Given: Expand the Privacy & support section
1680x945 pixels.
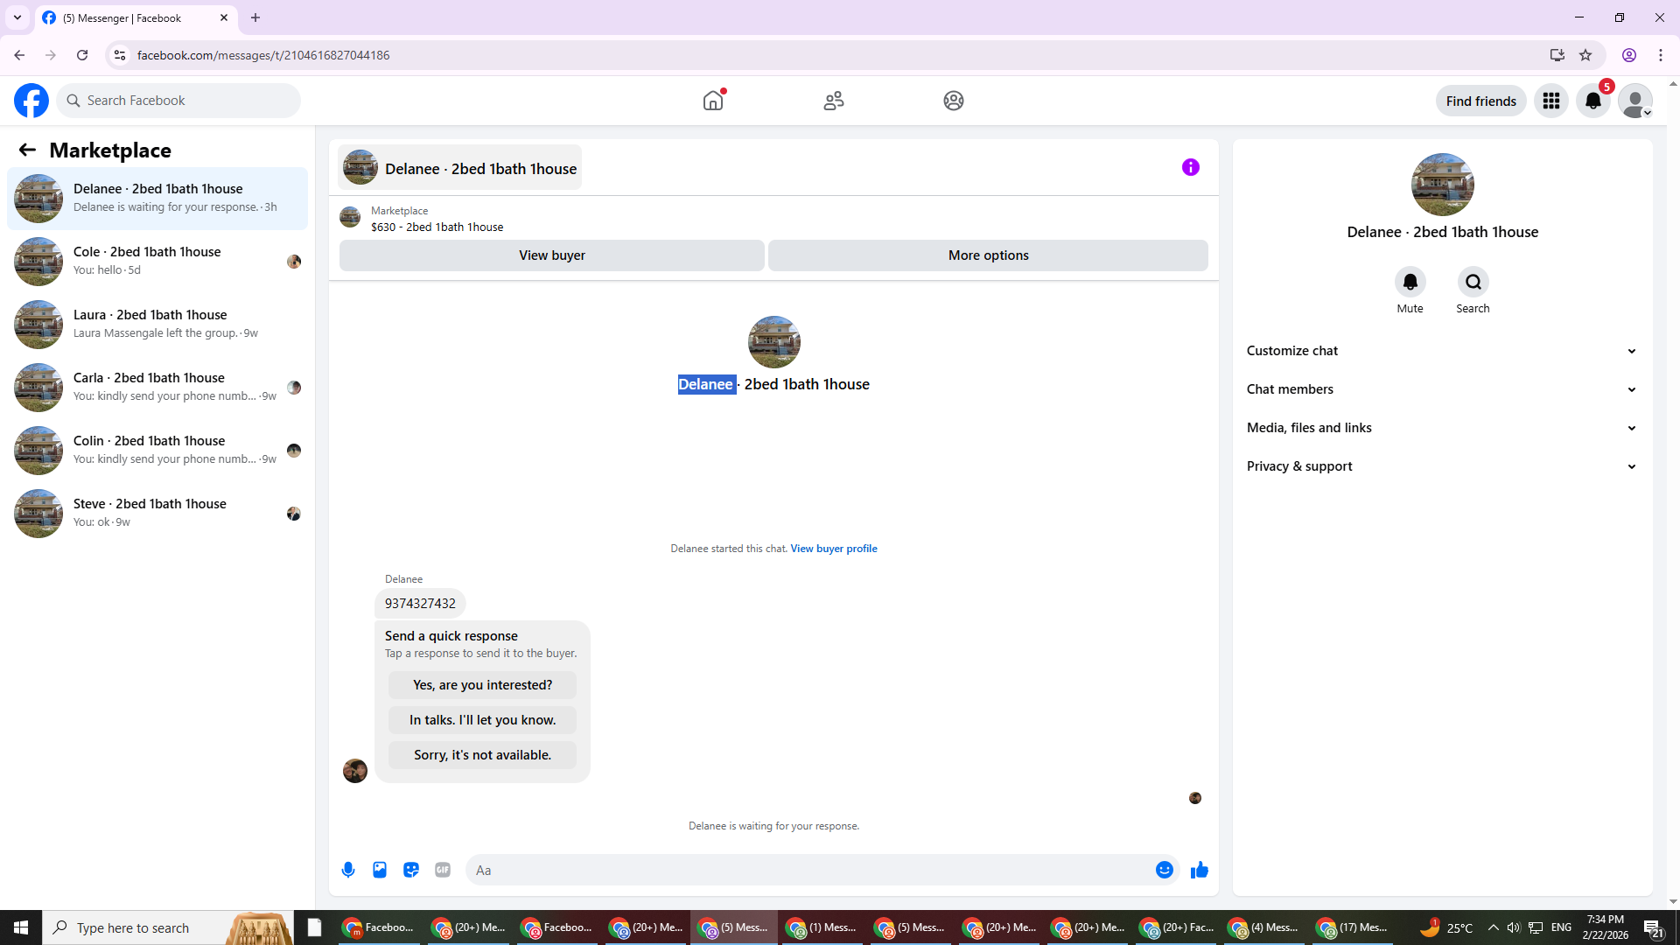Looking at the screenshot, I should click(1442, 466).
